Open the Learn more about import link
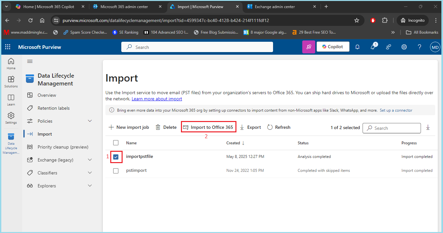 (157, 99)
